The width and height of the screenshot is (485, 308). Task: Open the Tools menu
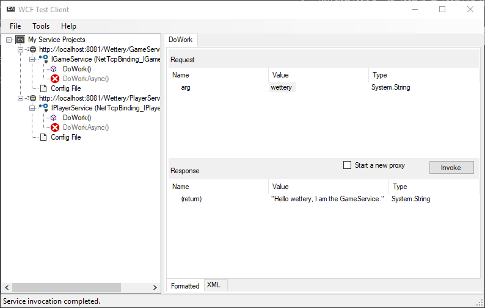click(x=41, y=26)
